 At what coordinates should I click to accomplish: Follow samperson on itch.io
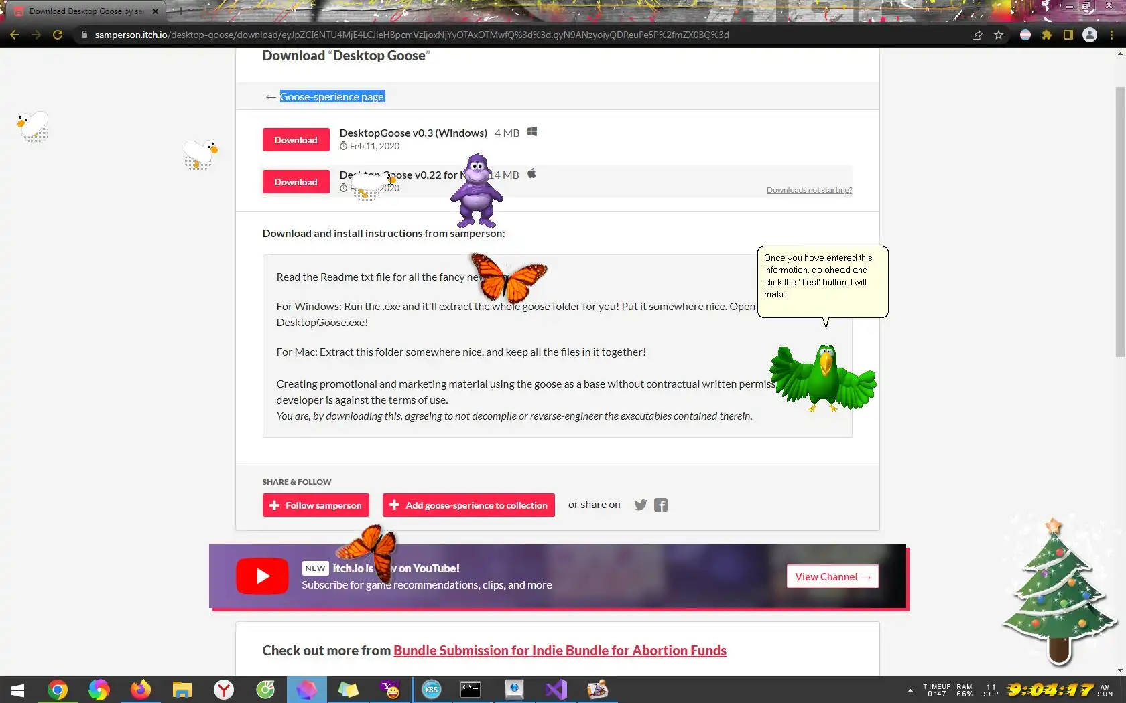pos(316,505)
